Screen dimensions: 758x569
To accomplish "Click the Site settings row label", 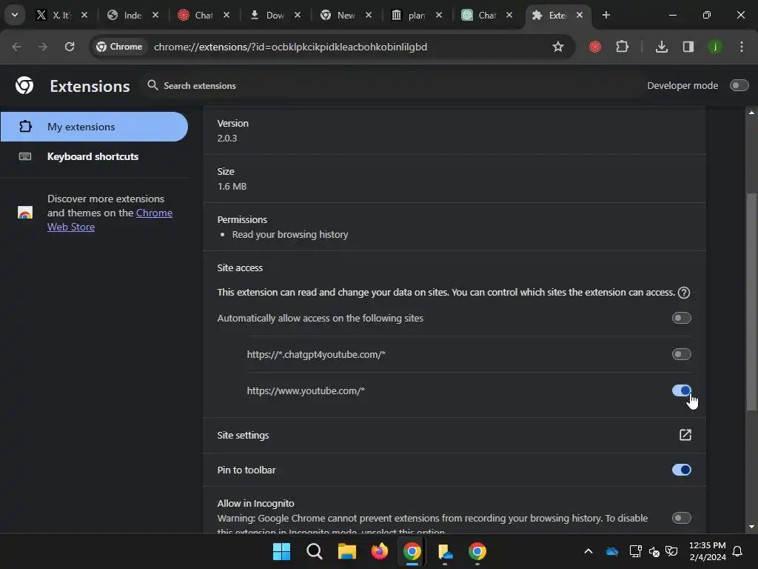I will pos(243,435).
